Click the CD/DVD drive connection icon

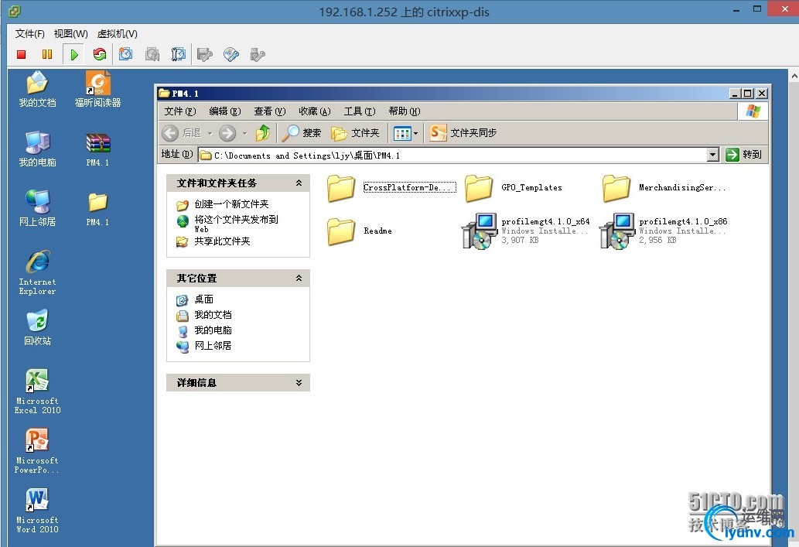[230, 54]
